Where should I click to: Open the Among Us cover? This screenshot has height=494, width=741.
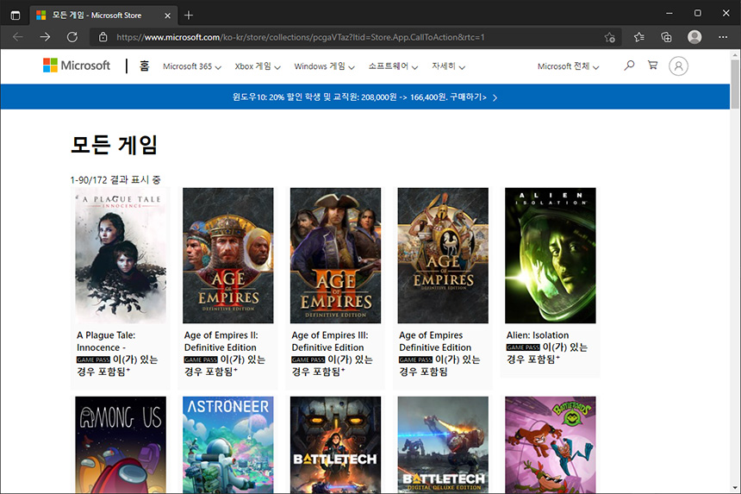(121, 445)
